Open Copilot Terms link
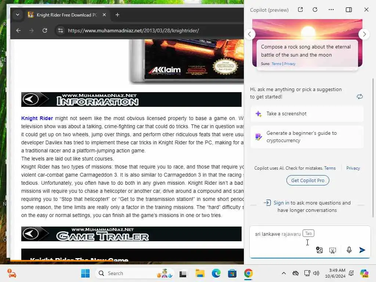 pos(330,168)
